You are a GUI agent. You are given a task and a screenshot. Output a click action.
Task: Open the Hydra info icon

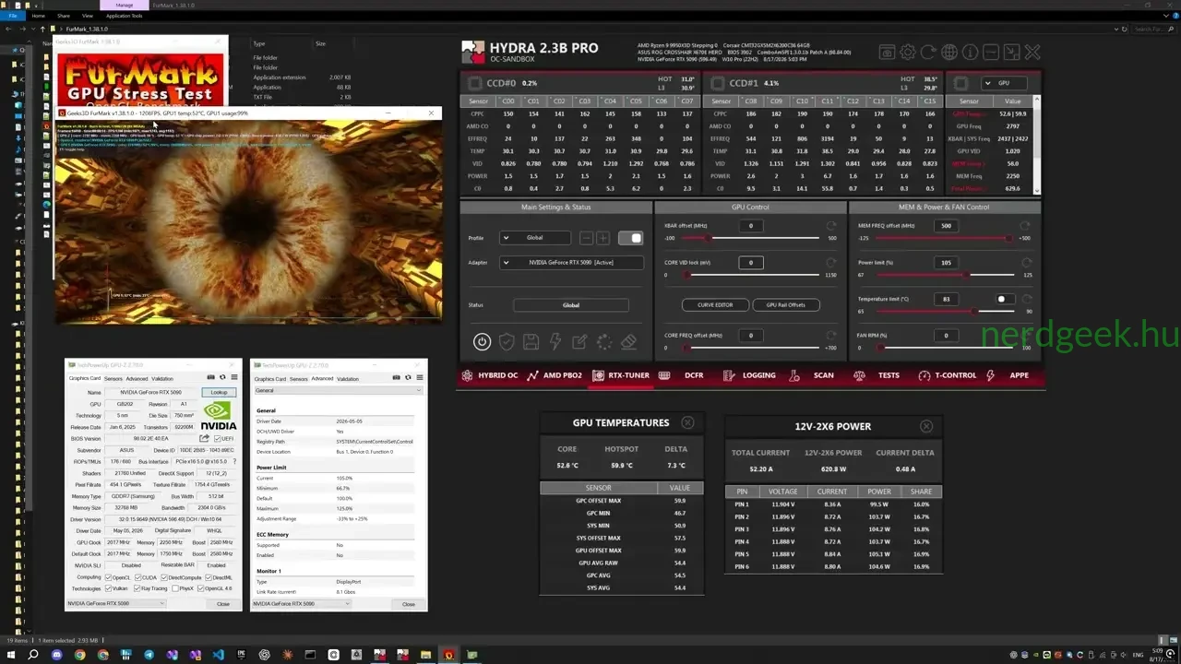970,53
